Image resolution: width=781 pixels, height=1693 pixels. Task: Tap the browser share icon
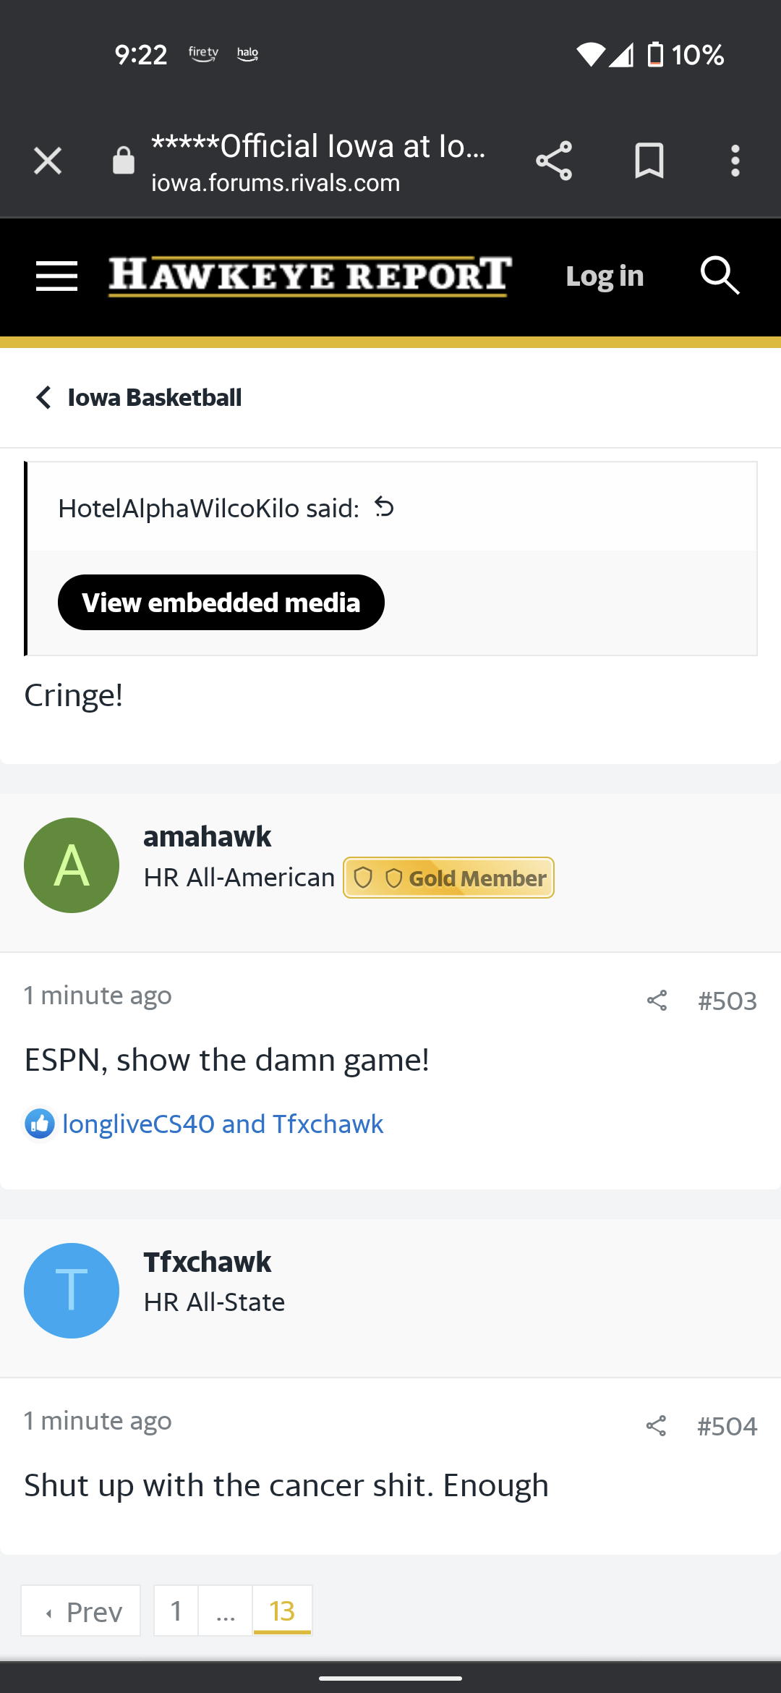[554, 161]
